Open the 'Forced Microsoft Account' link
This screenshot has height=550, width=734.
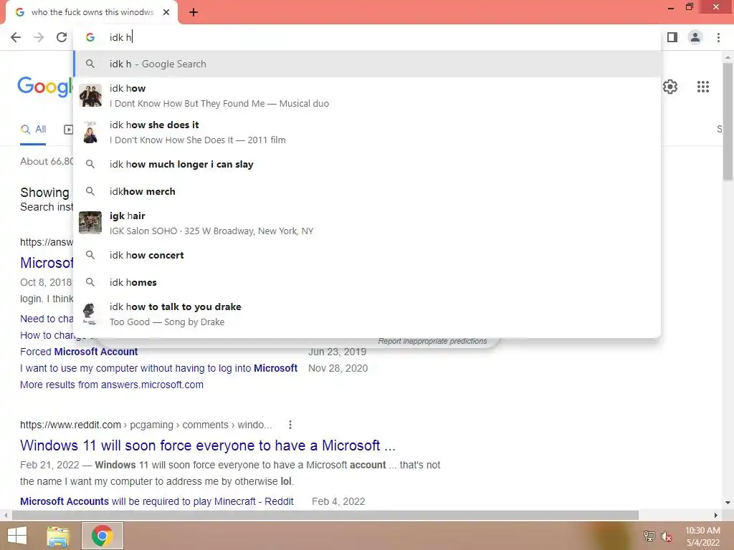79,352
